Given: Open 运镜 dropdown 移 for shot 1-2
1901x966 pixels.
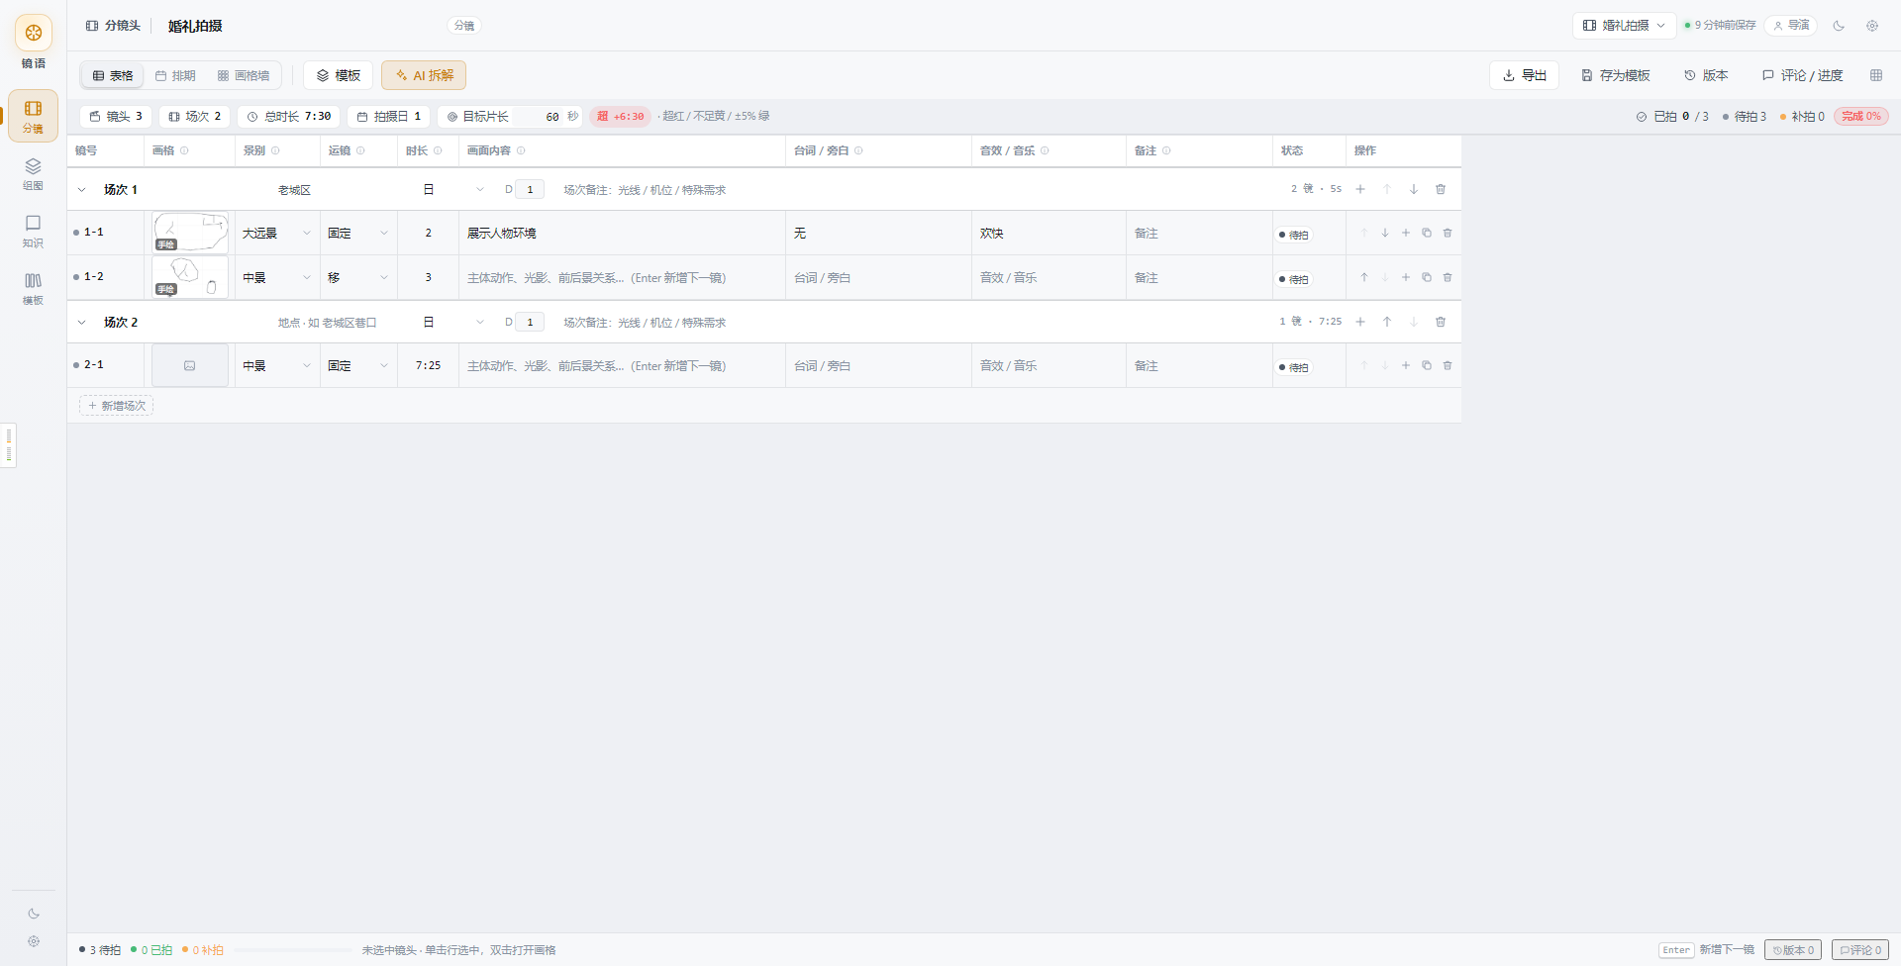Looking at the screenshot, I should (x=358, y=278).
